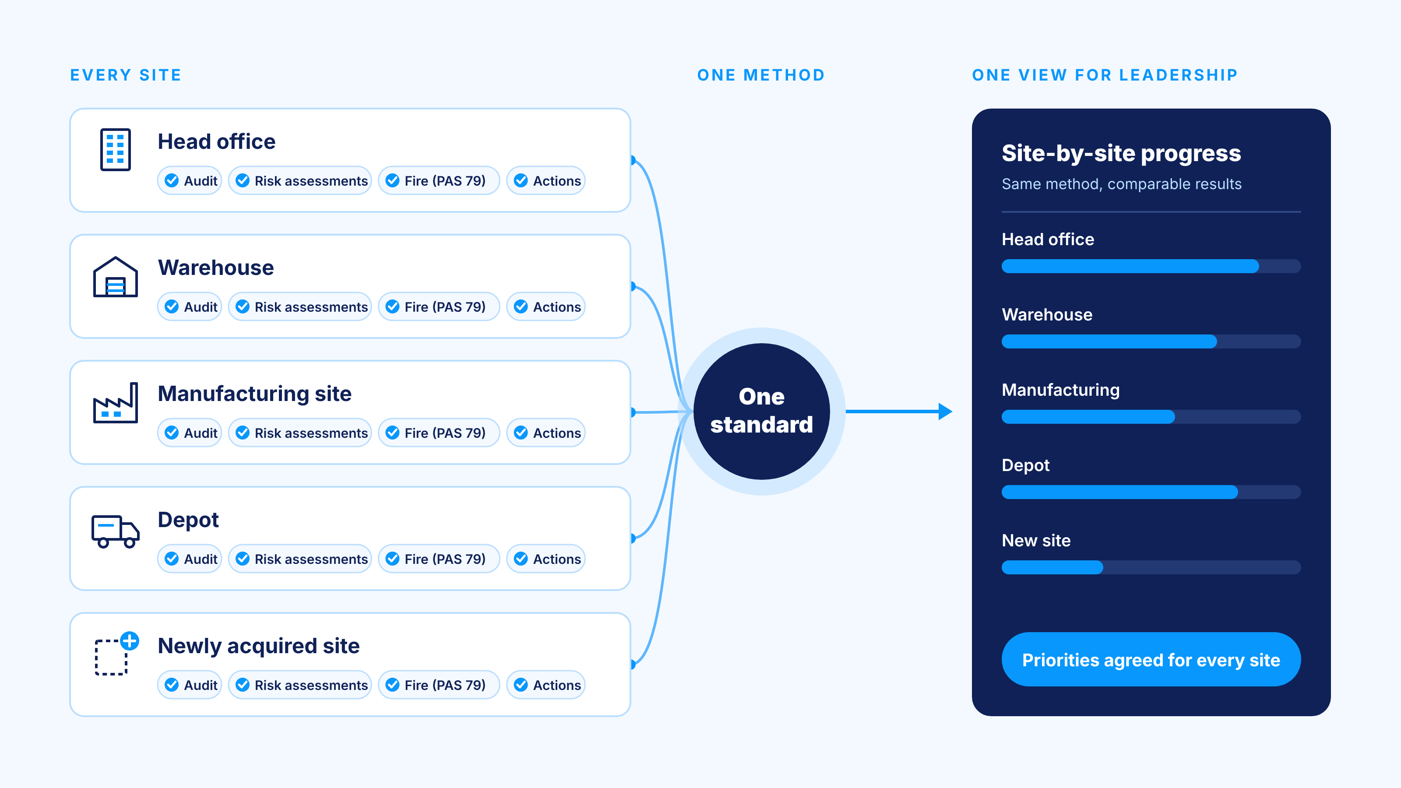Click the ONE METHOD column heading
The width and height of the screenshot is (1401, 788).
click(761, 75)
